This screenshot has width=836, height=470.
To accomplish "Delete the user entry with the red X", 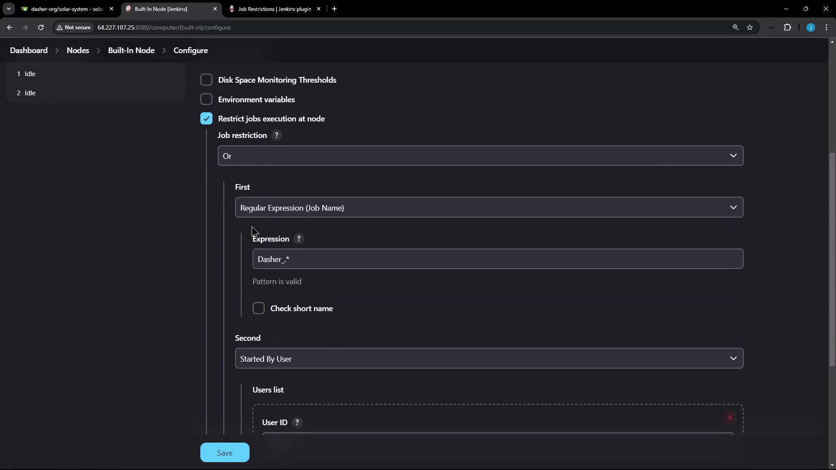I will click(x=730, y=418).
